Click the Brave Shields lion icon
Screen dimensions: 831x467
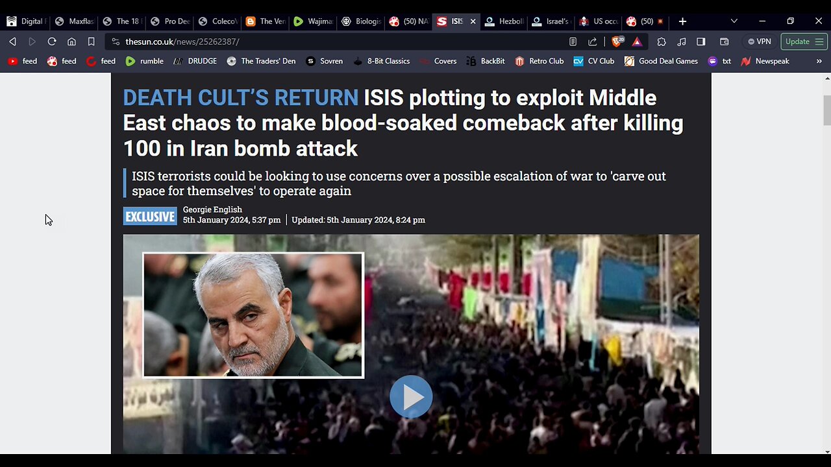617,42
